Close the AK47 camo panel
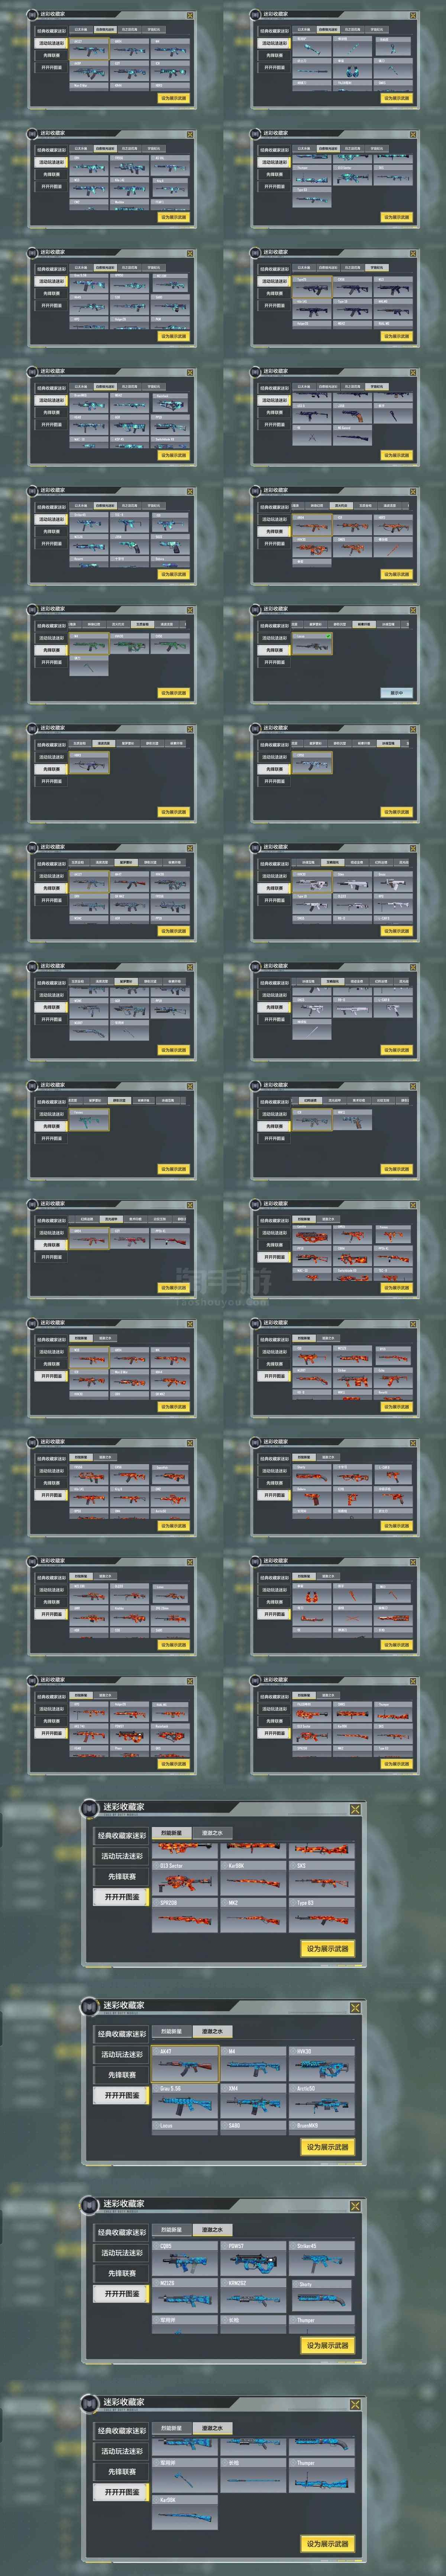Viewport: 446px width, 2576px height. click(x=355, y=2008)
